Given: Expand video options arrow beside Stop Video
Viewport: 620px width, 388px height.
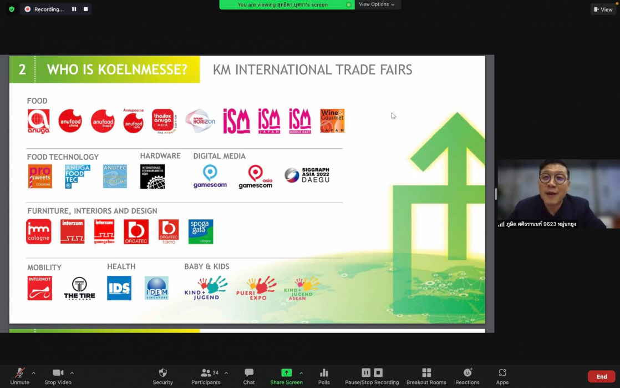Looking at the screenshot, I should [x=72, y=373].
